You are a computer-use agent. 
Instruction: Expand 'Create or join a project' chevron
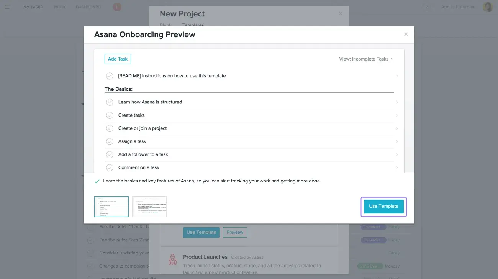click(x=397, y=128)
